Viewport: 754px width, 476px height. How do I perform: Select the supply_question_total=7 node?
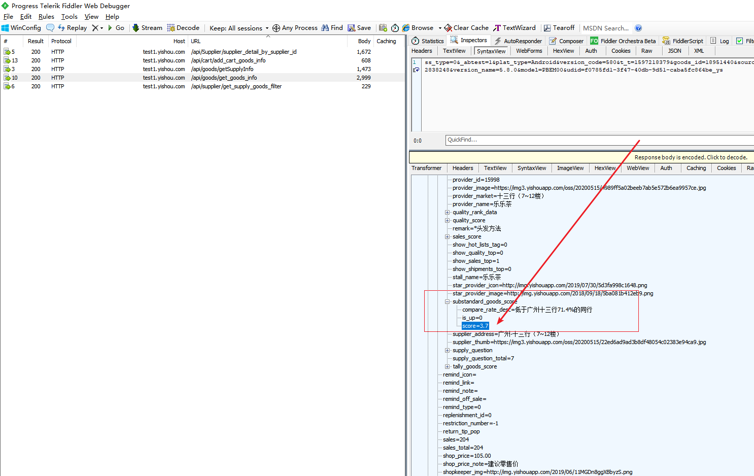point(483,358)
